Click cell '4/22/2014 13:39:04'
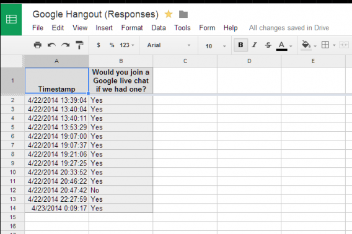352x234 pixels. pos(57,100)
